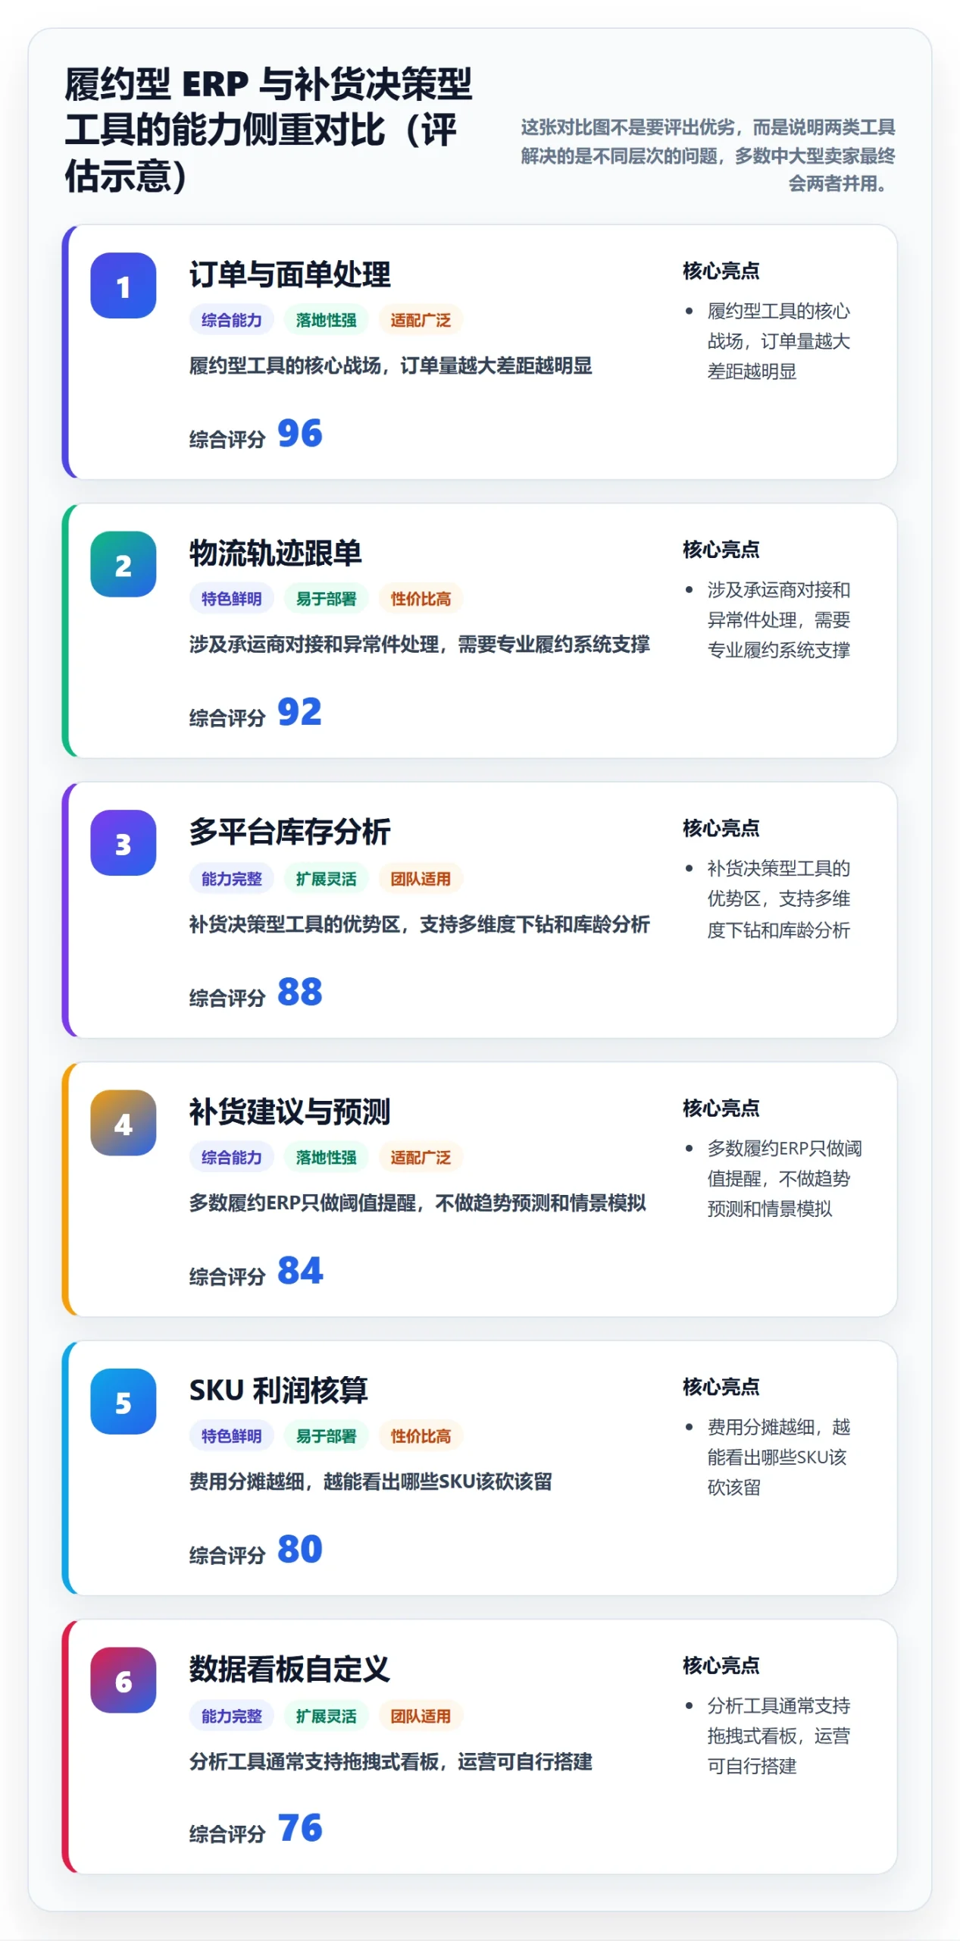Click description 补货决策型工具的优势区，支持多维度下钻和库龄分析
This screenshot has width=960, height=1941.
coord(419,924)
